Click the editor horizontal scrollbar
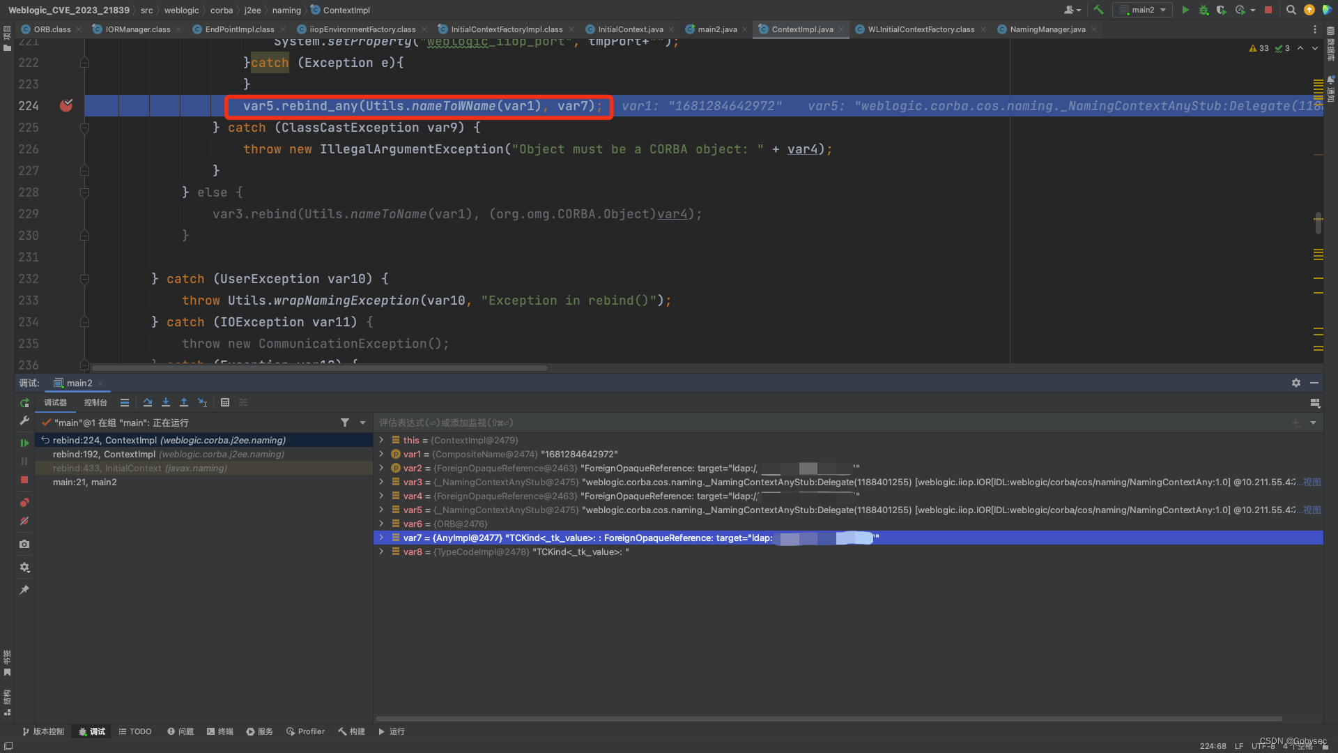Viewport: 1338px width, 753px height. coord(319,367)
